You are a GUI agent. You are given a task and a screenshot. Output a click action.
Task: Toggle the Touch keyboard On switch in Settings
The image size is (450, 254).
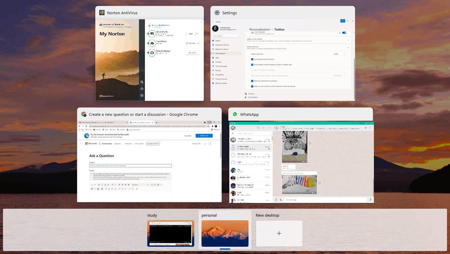tap(344, 33)
